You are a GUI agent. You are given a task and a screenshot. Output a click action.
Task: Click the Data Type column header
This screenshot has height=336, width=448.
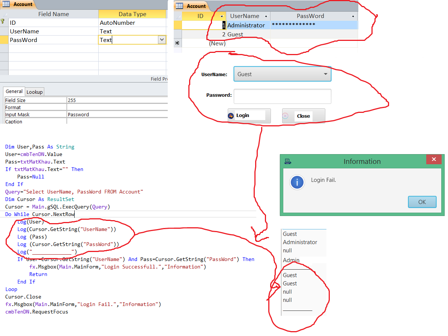(132, 14)
